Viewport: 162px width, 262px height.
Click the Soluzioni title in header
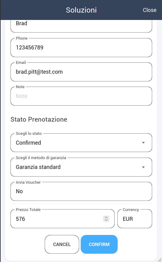pos(81,10)
